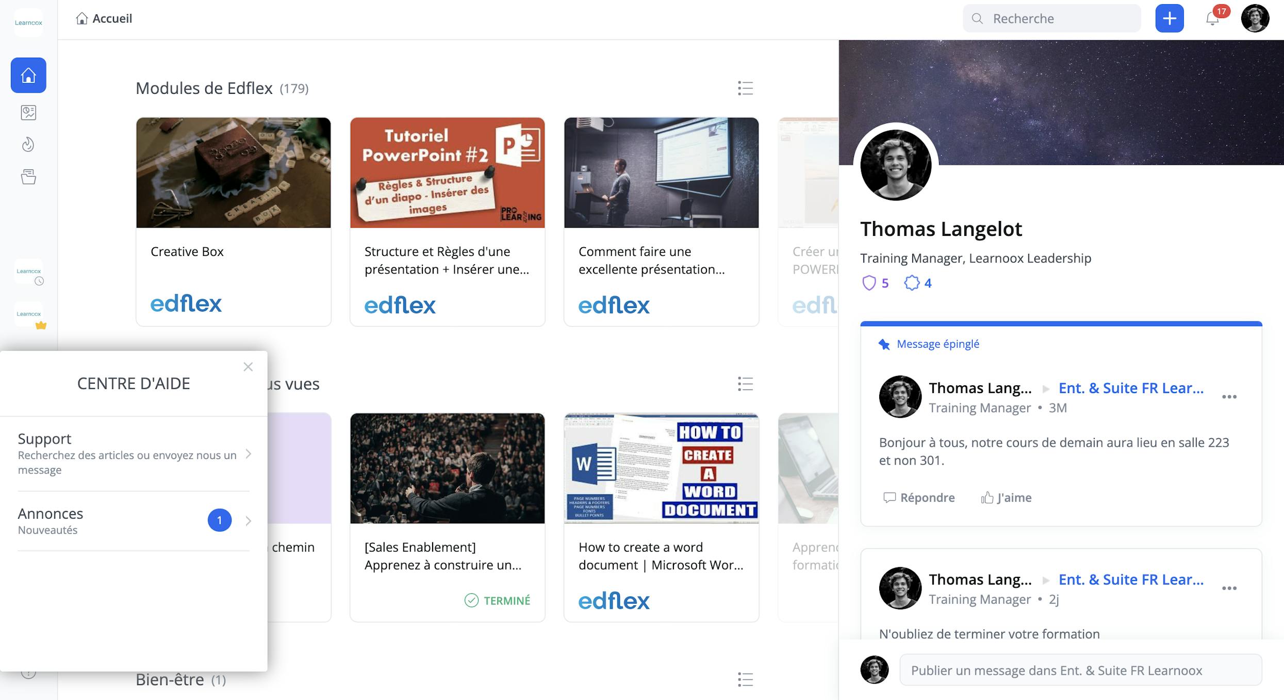Screen dimensions: 1284x700
Task: Open the catalog icon below Home in sidebar
Action: tap(28, 112)
